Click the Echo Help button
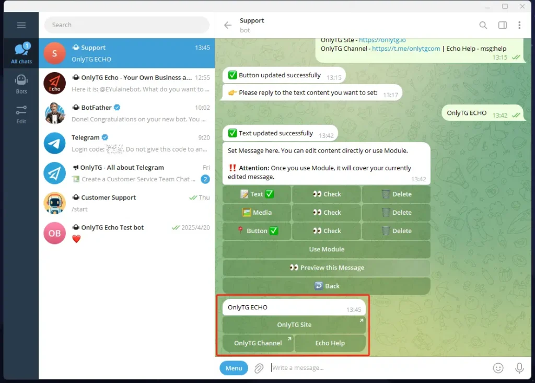The height and width of the screenshot is (383, 535). pyautogui.click(x=330, y=343)
